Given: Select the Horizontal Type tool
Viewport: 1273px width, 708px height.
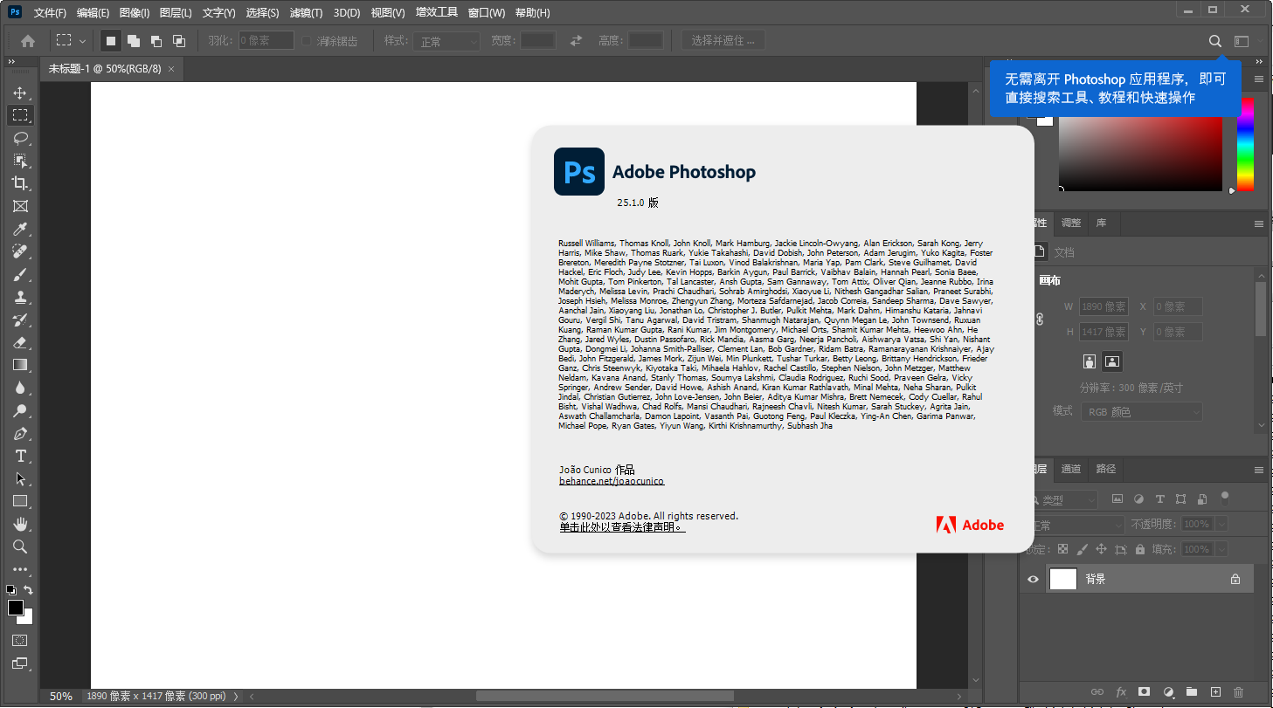Looking at the screenshot, I should tap(20, 456).
